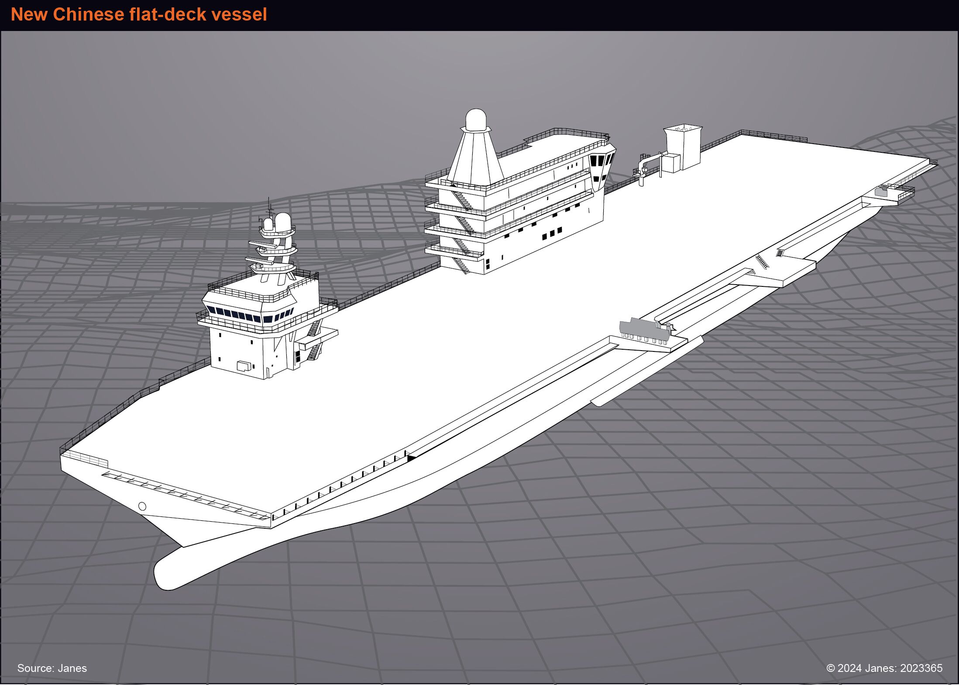Click the forward island bridge windows
Screen dimensions: 959x685
(250, 315)
